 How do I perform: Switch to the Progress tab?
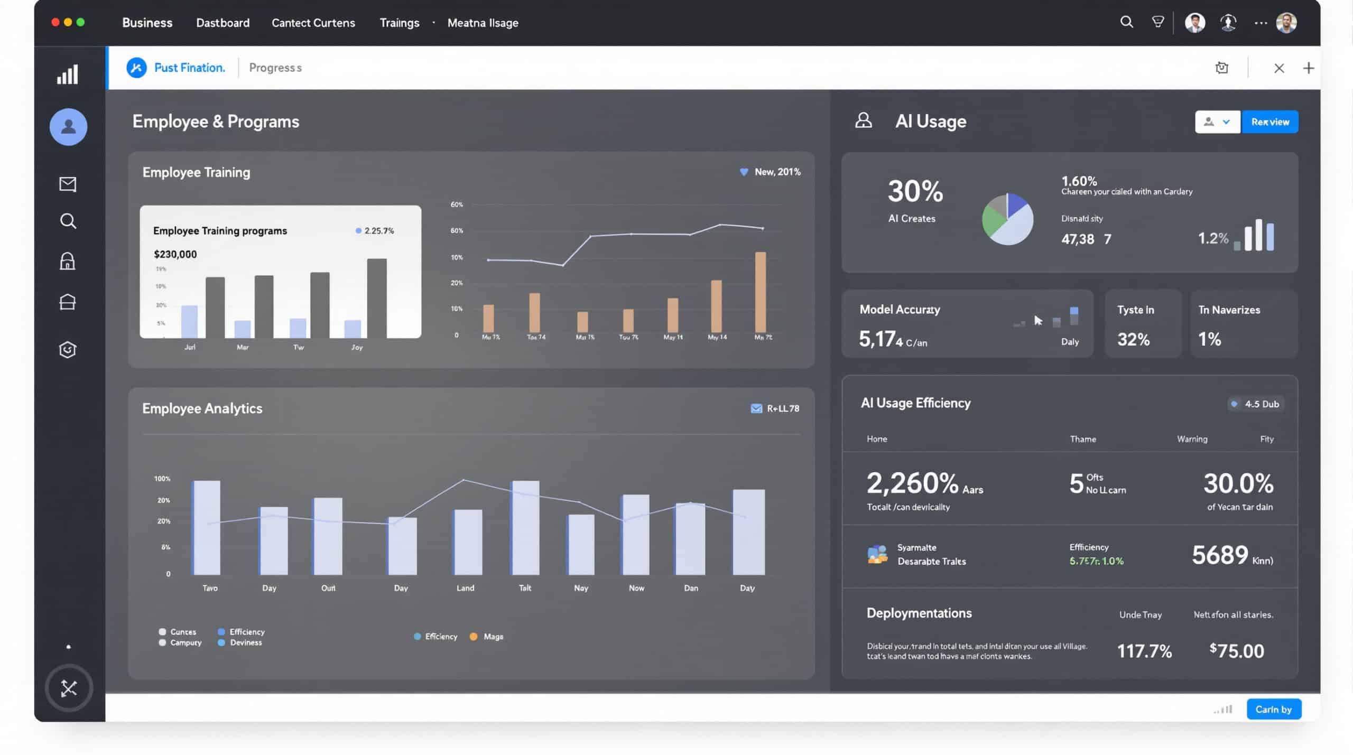pos(275,68)
